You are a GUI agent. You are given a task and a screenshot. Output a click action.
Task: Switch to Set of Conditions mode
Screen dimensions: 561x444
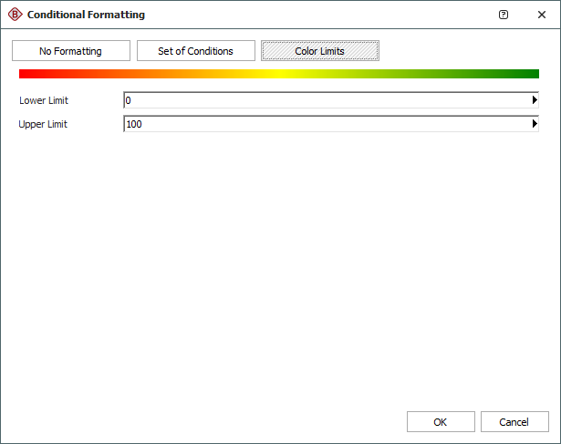coord(195,51)
